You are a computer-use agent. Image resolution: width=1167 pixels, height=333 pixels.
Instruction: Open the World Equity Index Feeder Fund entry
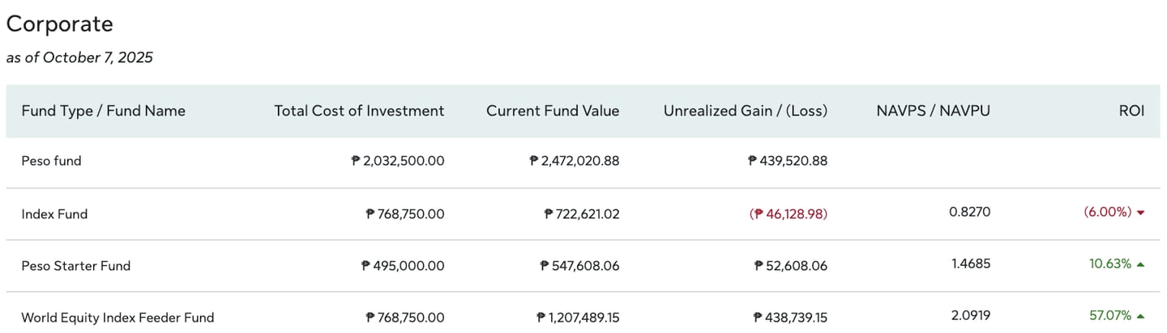[x=118, y=318]
